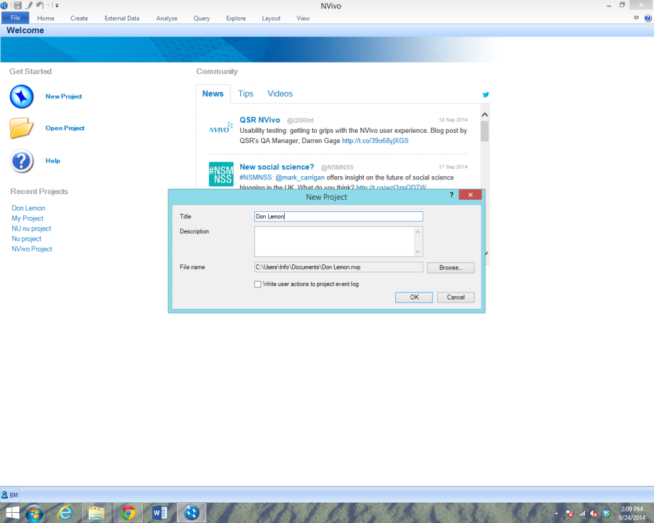Click in the Title input field

pos(338,216)
